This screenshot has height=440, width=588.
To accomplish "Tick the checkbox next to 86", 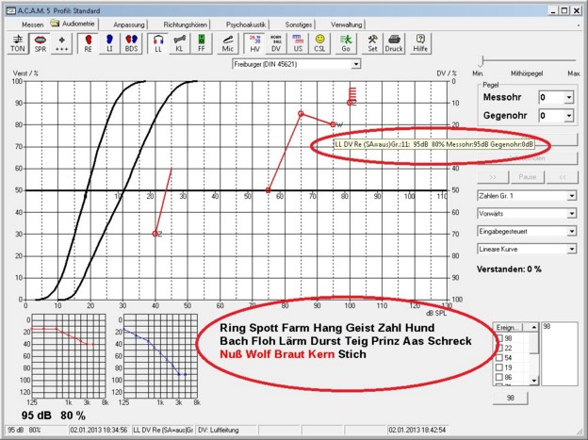I will tap(499, 378).
